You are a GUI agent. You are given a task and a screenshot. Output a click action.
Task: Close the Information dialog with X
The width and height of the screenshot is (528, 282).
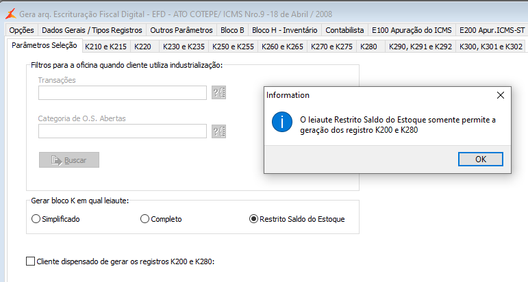pos(500,94)
